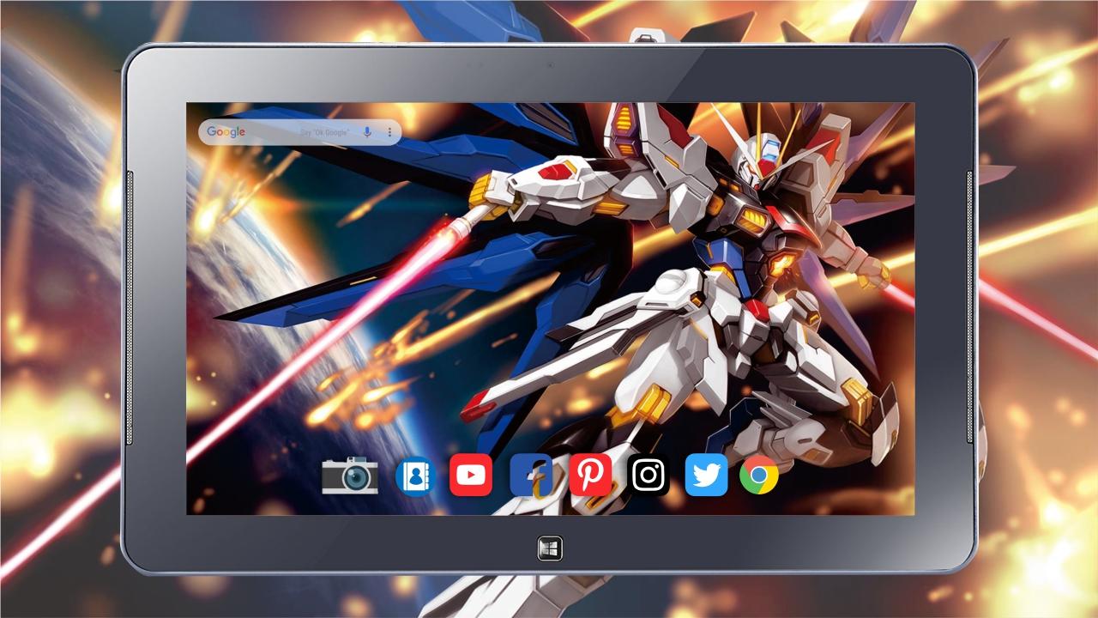This screenshot has height=618, width=1098.
Task: Launch the Twitter app
Action: tap(706, 476)
